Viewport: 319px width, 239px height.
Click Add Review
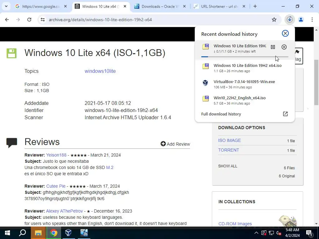click(x=175, y=144)
